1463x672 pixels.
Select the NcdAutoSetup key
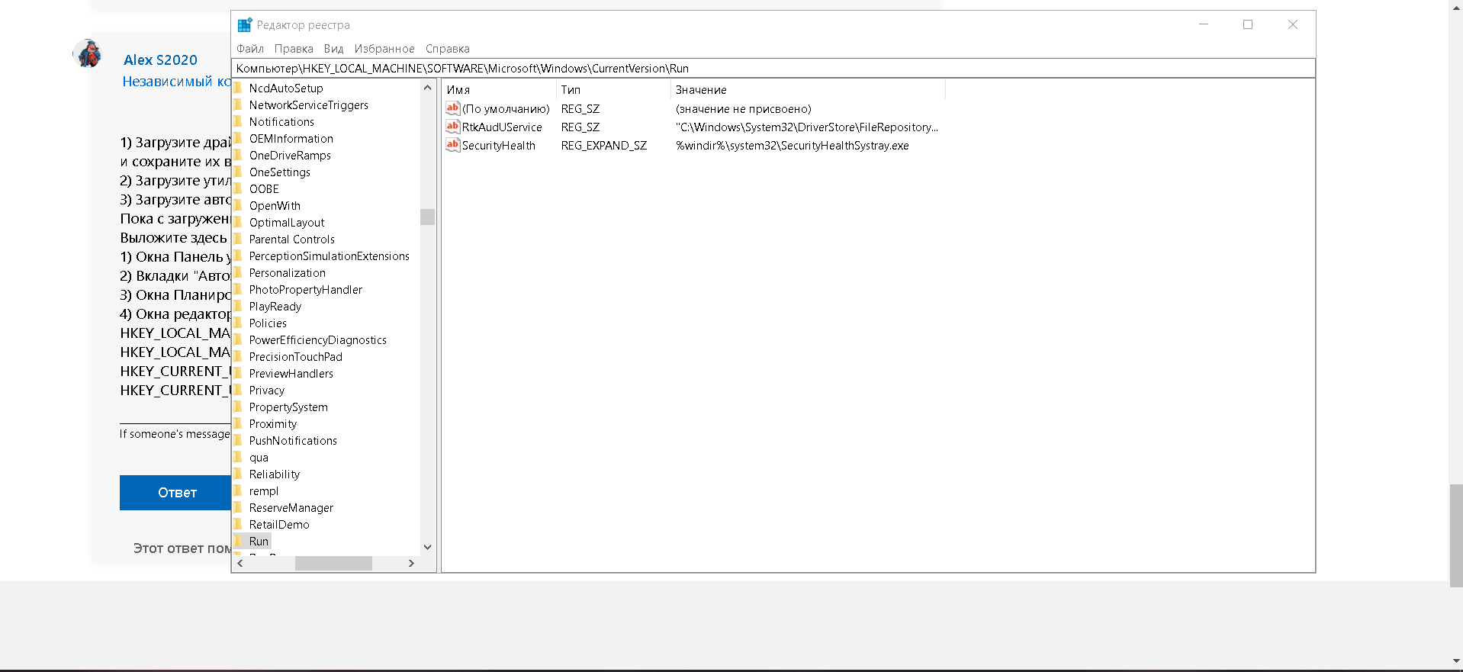pyautogui.click(x=286, y=88)
